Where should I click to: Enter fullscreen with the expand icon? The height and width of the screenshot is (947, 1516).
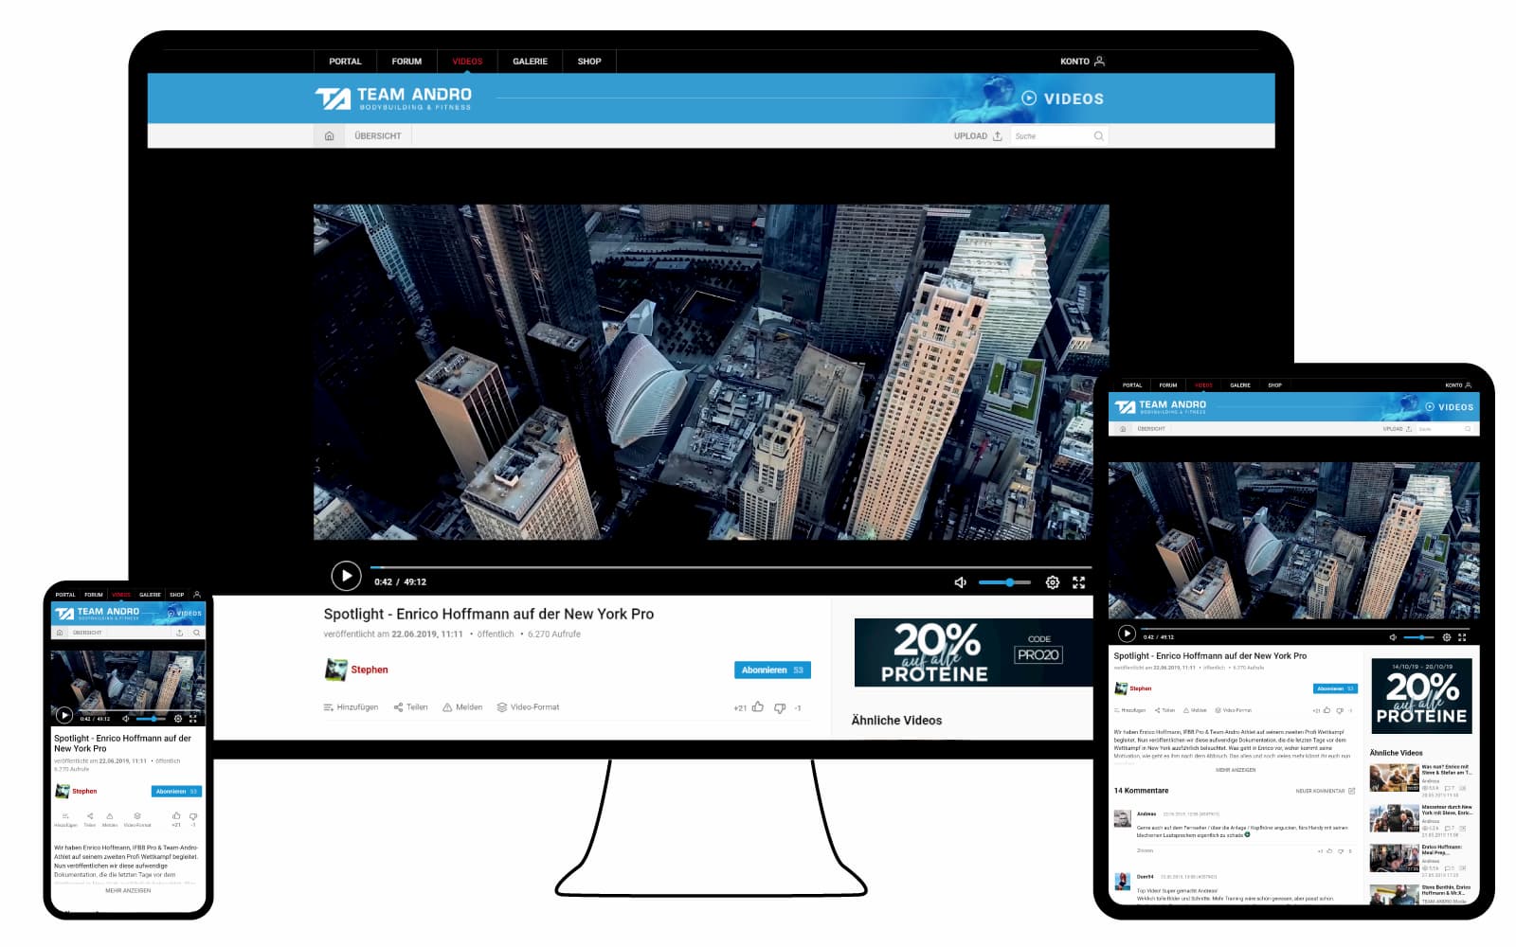[1080, 581]
